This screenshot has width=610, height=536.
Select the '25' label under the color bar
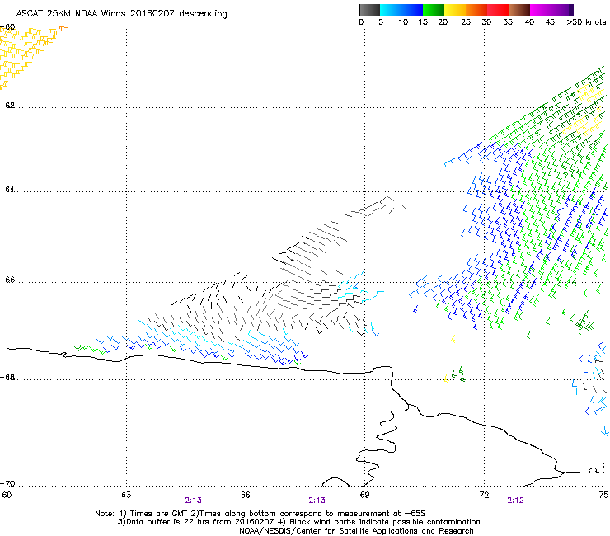coord(465,22)
